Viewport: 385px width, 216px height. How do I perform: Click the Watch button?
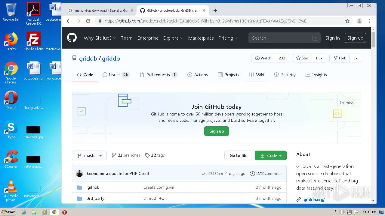(263, 58)
